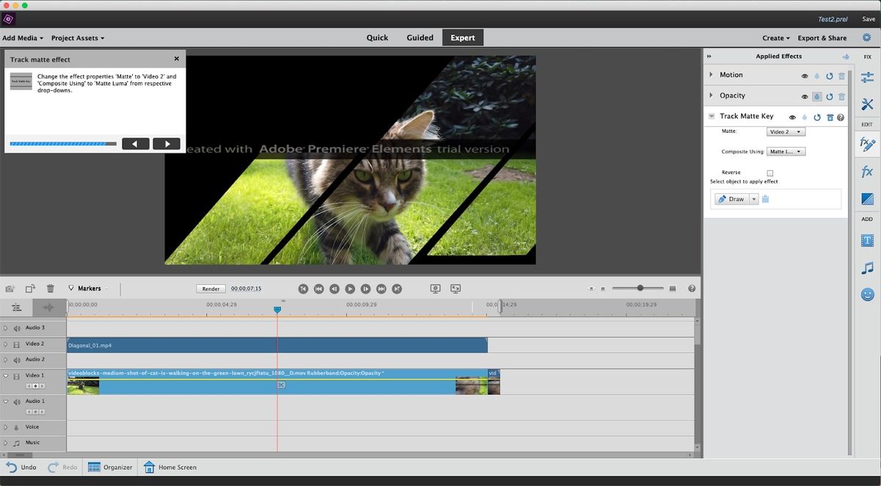Viewport: 881px width, 486px height.
Task: Open the Titles and Text panel under ADD
Action: coord(866,240)
